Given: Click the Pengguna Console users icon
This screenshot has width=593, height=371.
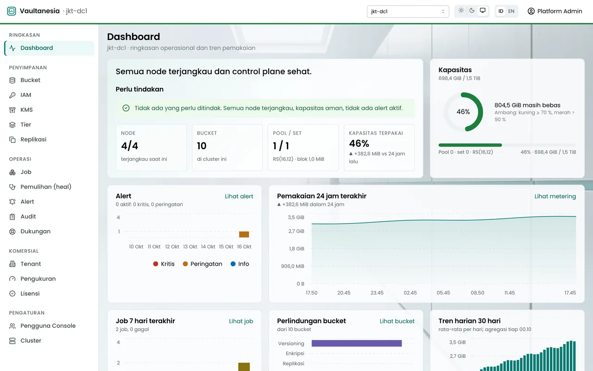Looking at the screenshot, I should pyautogui.click(x=13, y=326).
